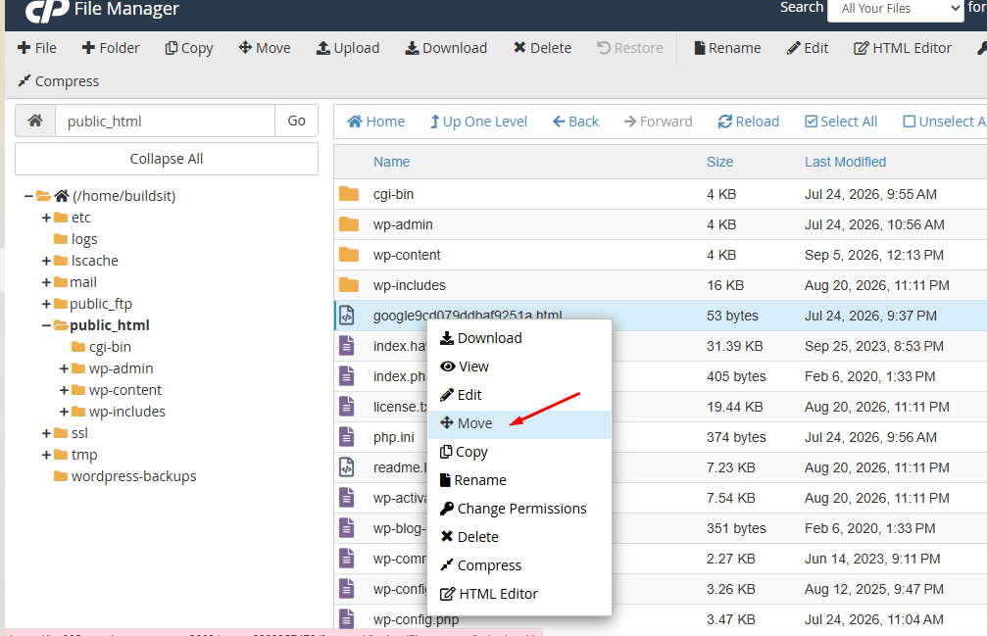Image resolution: width=987 pixels, height=636 pixels.
Task: Click the toolbar Copy button
Action: (x=189, y=48)
